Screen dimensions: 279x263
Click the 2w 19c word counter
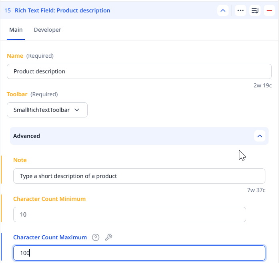263,85
